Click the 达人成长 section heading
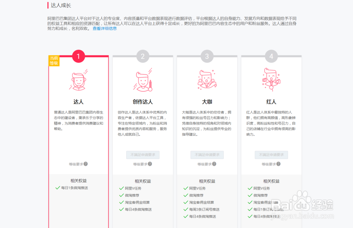Viewport: 353px width, 228px height. click(x=61, y=5)
